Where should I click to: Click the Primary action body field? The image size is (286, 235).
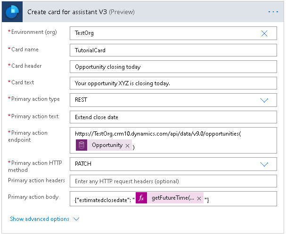173,199
